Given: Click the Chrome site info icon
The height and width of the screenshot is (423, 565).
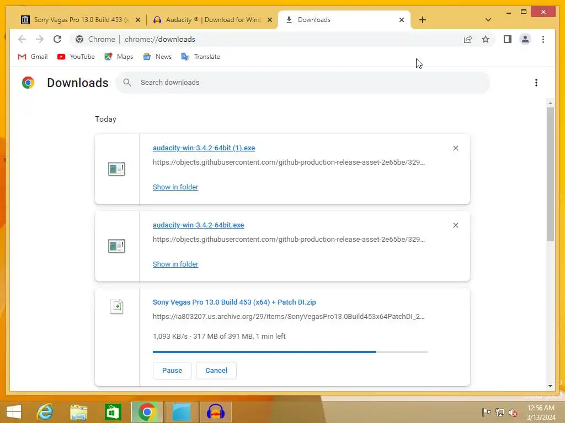Looking at the screenshot, I should click(79, 39).
